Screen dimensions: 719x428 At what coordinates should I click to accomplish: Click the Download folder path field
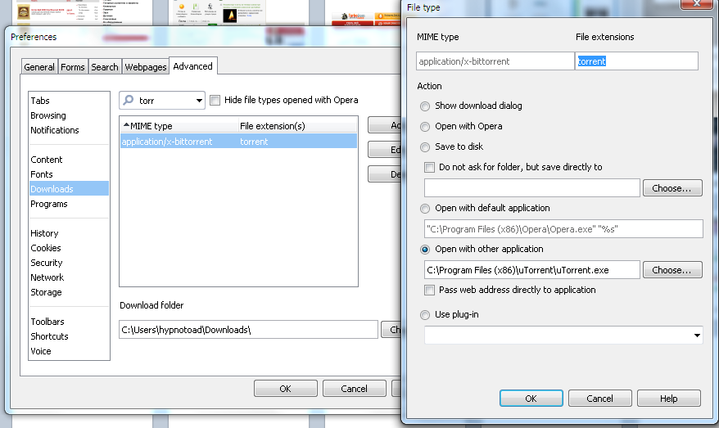point(248,330)
